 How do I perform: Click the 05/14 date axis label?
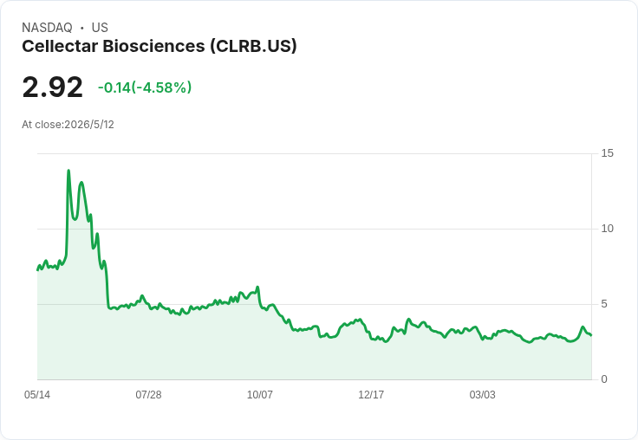click(x=37, y=394)
